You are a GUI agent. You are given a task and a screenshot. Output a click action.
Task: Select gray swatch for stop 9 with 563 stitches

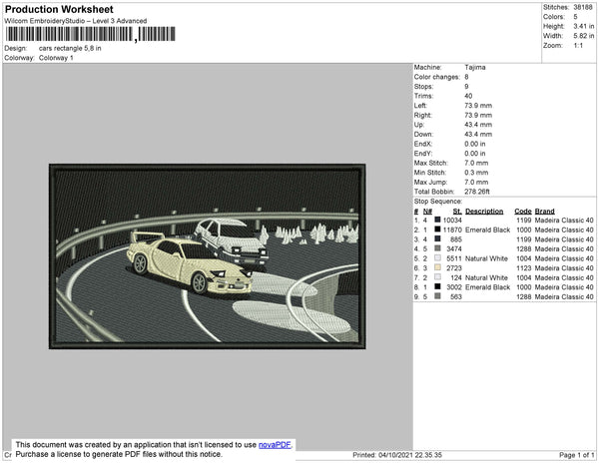(437, 296)
